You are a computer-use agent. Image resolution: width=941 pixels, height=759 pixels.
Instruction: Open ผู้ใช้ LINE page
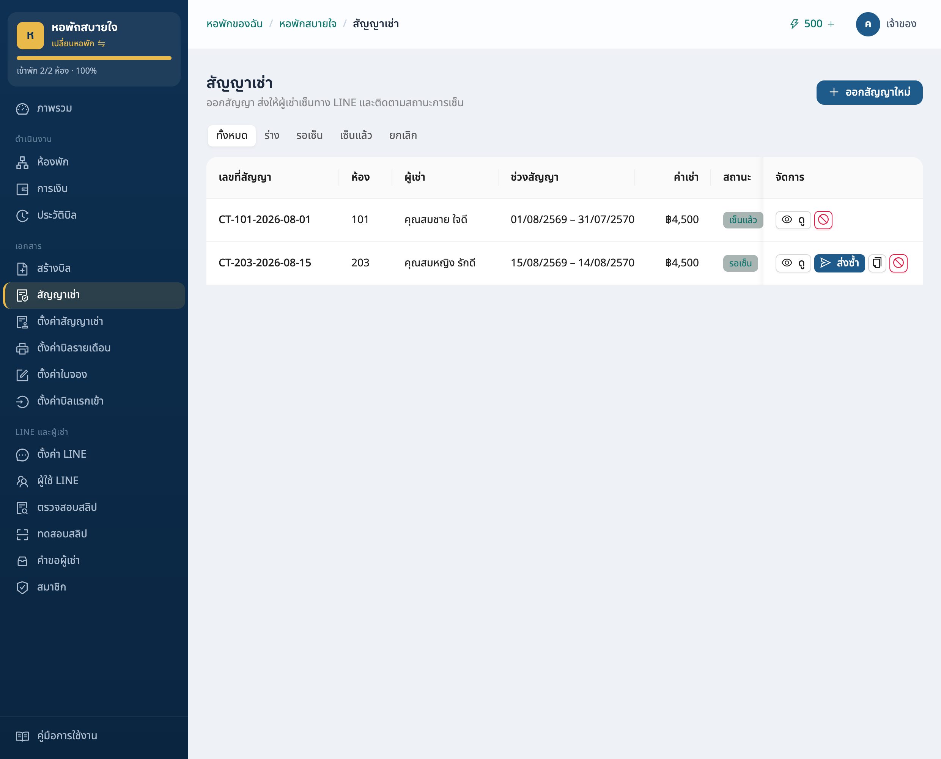[x=94, y=481]
